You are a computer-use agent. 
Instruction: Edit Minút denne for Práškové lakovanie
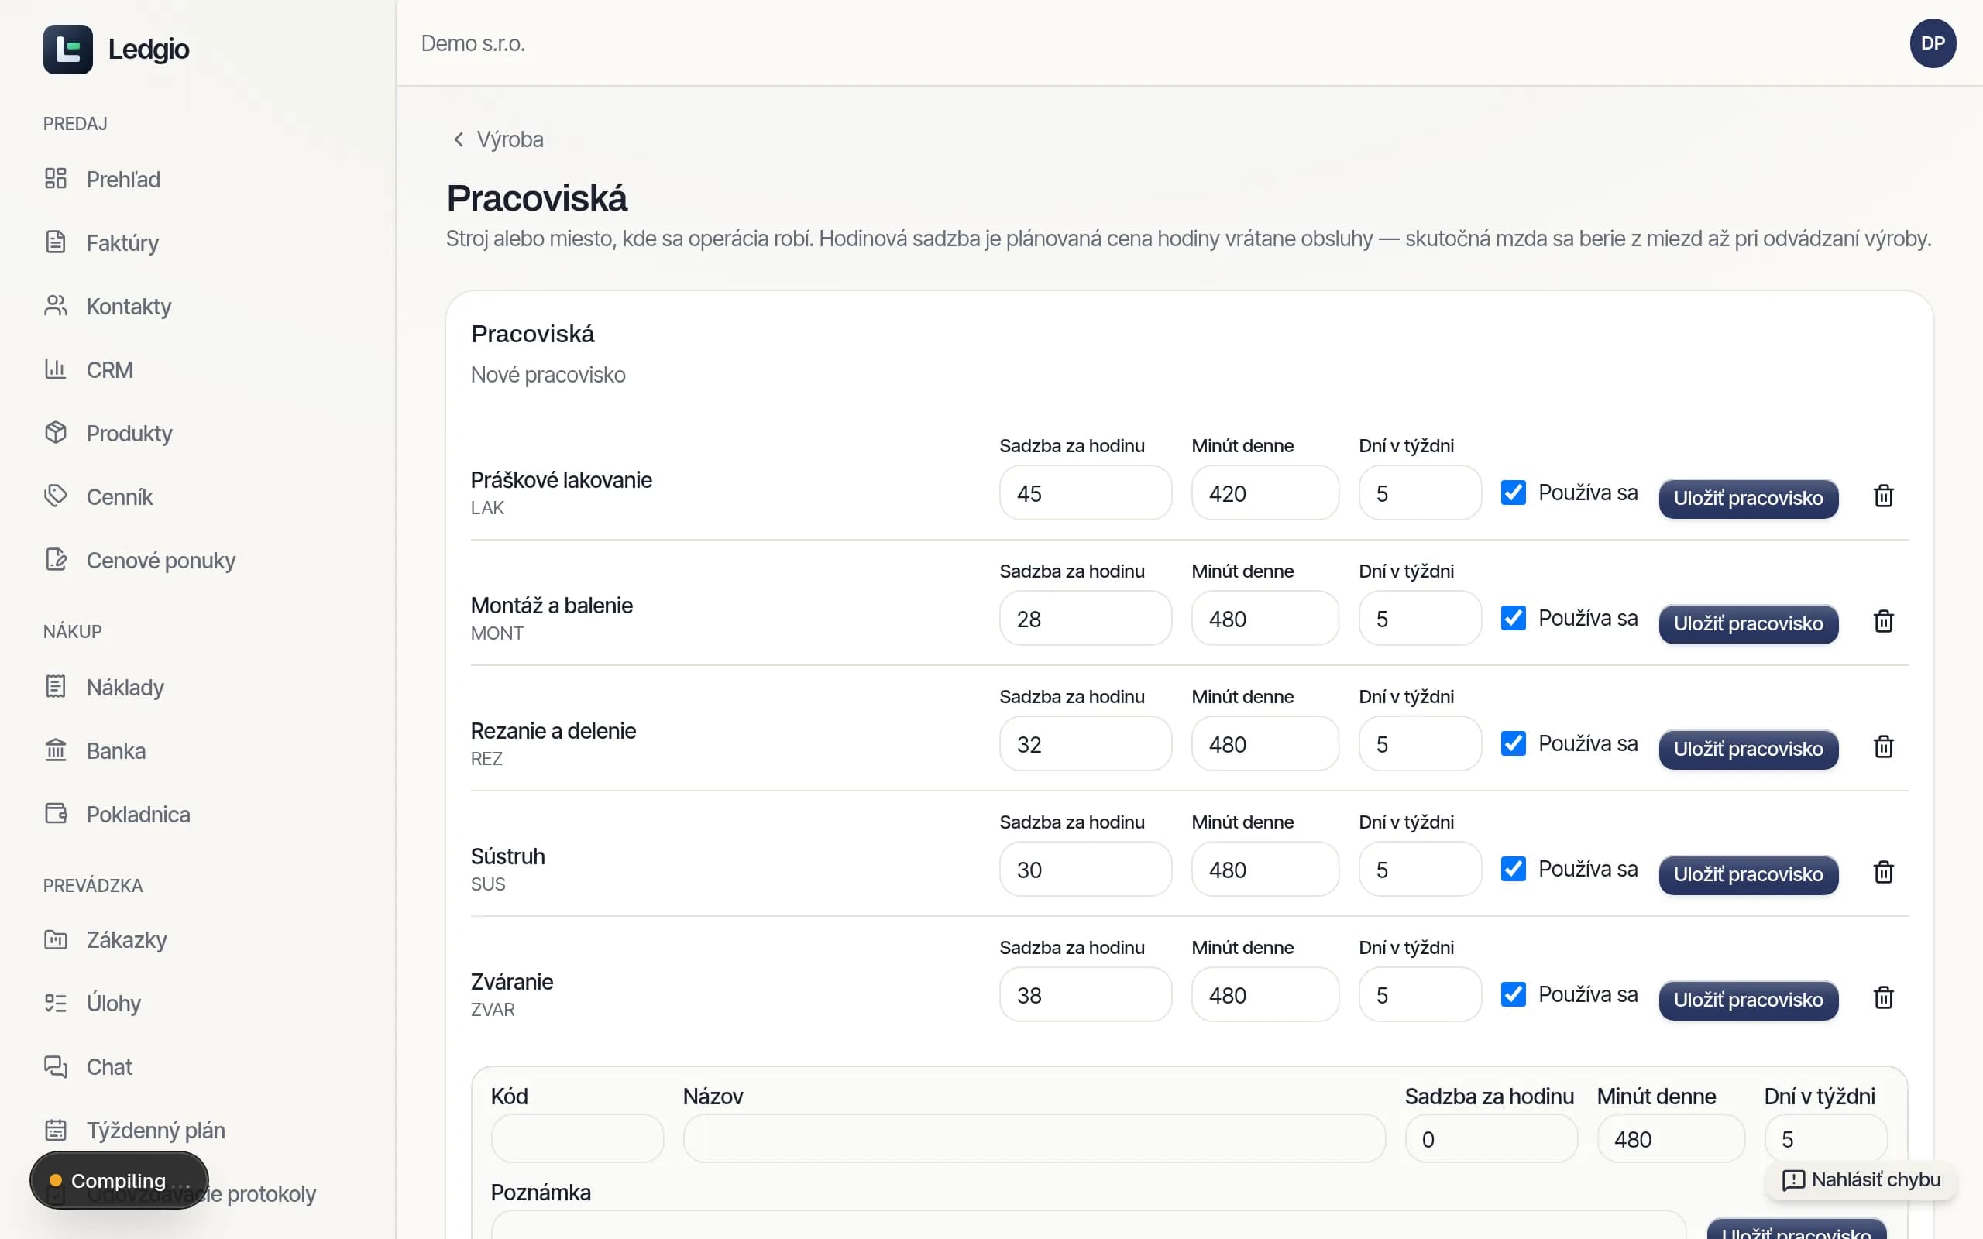1264,493
